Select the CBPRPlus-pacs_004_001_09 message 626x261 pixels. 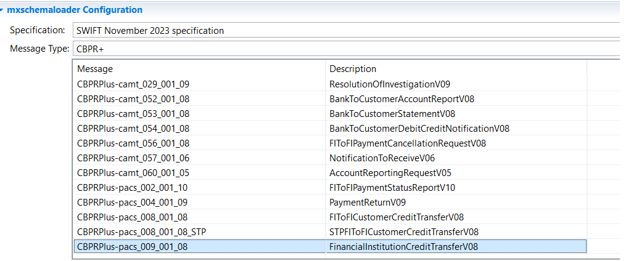[132, 203]
